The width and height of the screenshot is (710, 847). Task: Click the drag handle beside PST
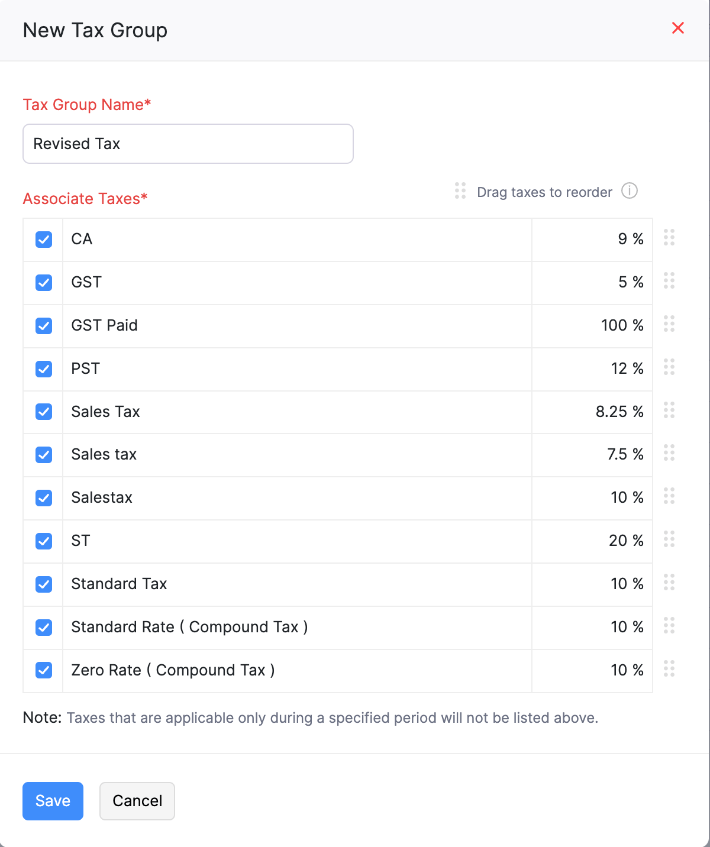669,368
